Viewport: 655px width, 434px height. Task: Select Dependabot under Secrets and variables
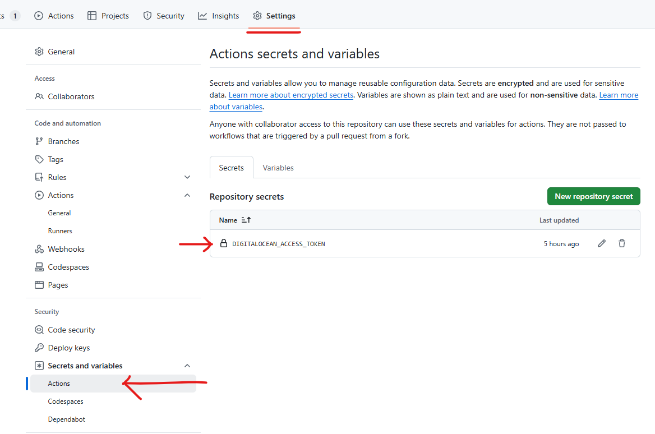pyautogui.click(x=66, y=419)
